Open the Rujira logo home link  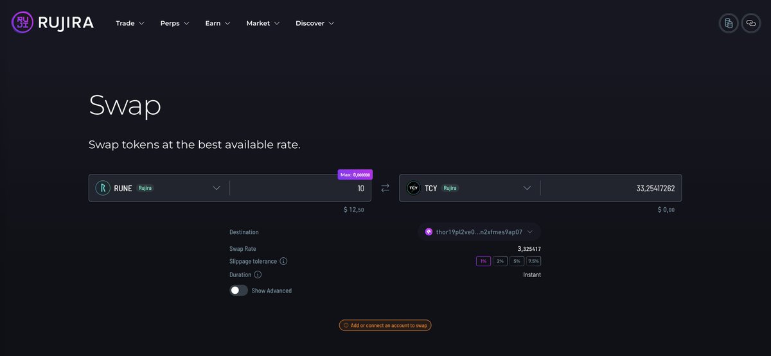click(53, 23)
